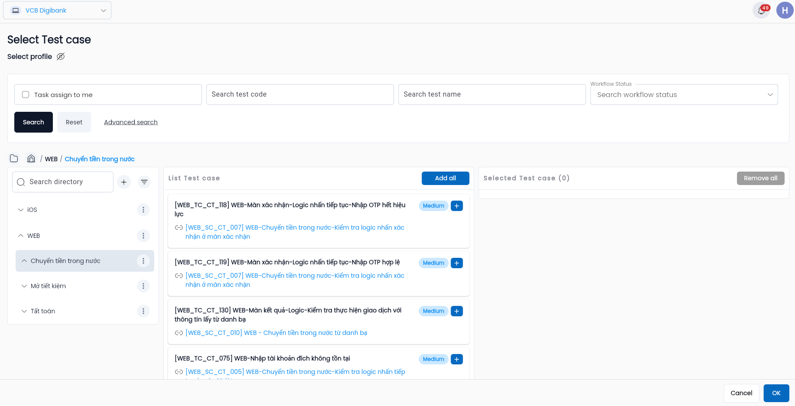Click the folder icon in breadcrumb
795x406 pixels.
(x=14, y=159)
